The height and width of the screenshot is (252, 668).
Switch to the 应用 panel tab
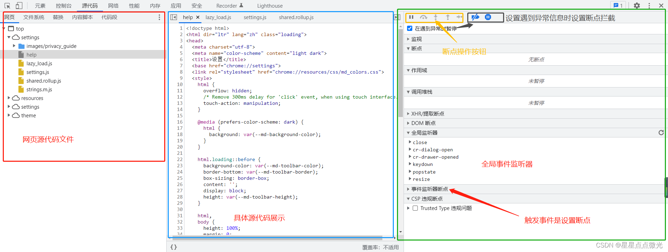[176, 6]
